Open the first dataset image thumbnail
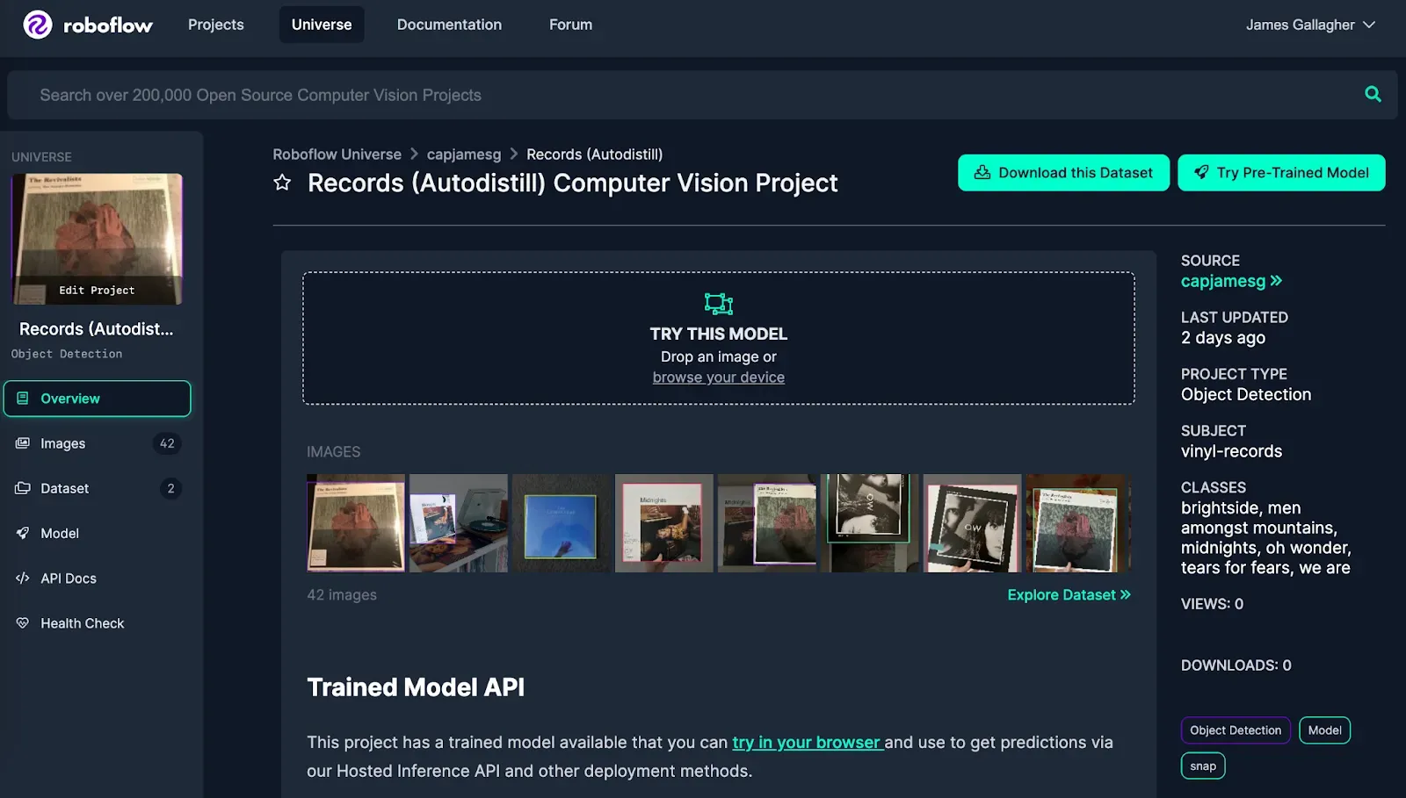1406x798 pixels. (x=356, y=523)
